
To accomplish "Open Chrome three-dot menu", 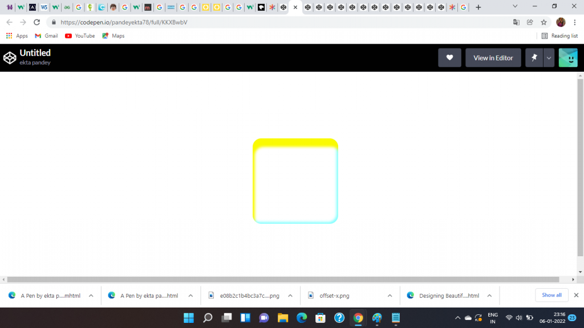I will pos(575,22).
